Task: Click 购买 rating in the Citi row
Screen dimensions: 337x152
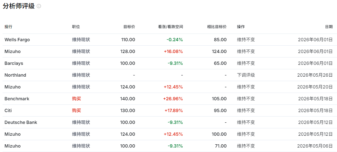Action: (76, 110)
